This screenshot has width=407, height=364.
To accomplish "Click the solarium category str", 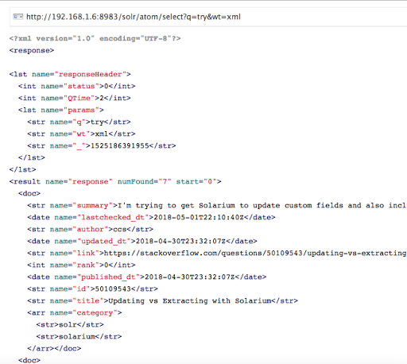I will click(x=79, y=337).
